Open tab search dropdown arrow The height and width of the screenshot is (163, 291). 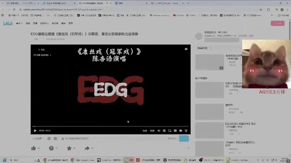pos(2,3)
